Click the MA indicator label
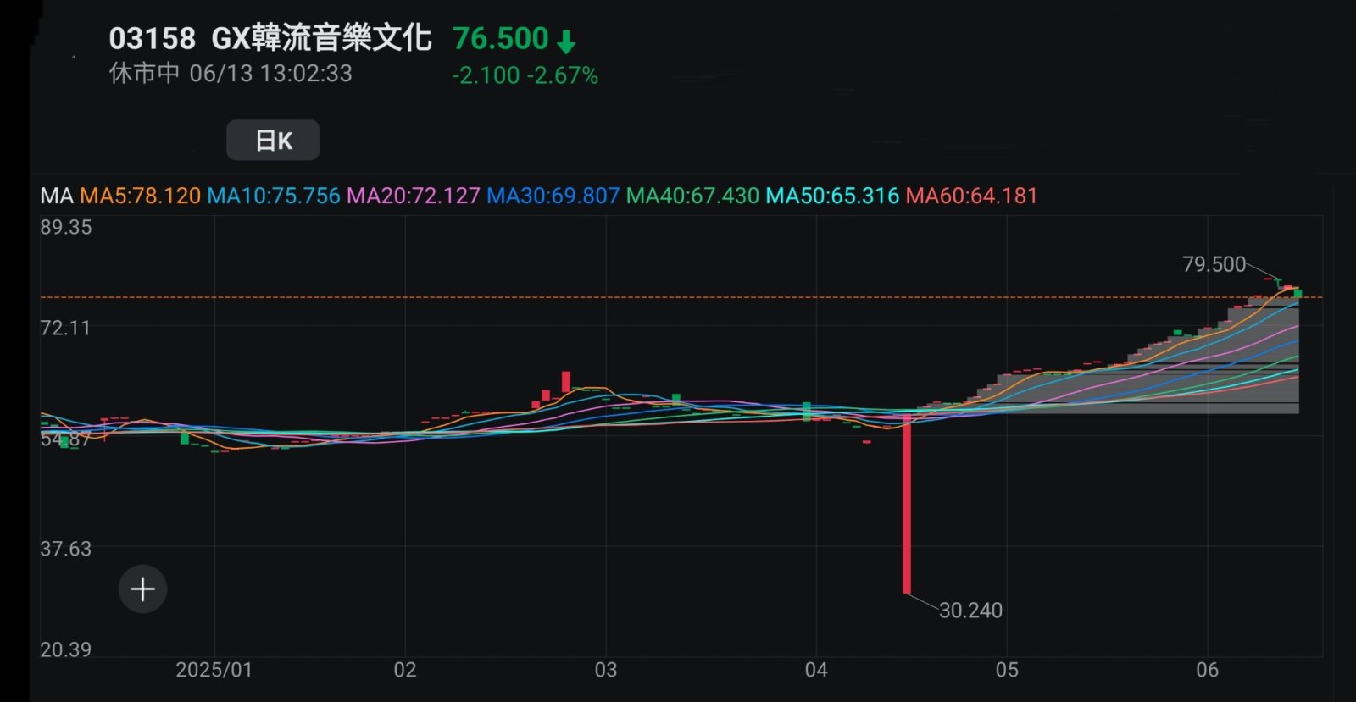 (x=57, y=196)
